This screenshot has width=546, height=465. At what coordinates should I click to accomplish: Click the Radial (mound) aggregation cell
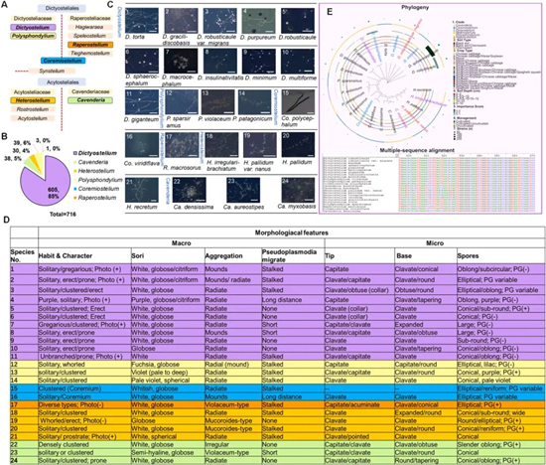[x=233, y=365]
